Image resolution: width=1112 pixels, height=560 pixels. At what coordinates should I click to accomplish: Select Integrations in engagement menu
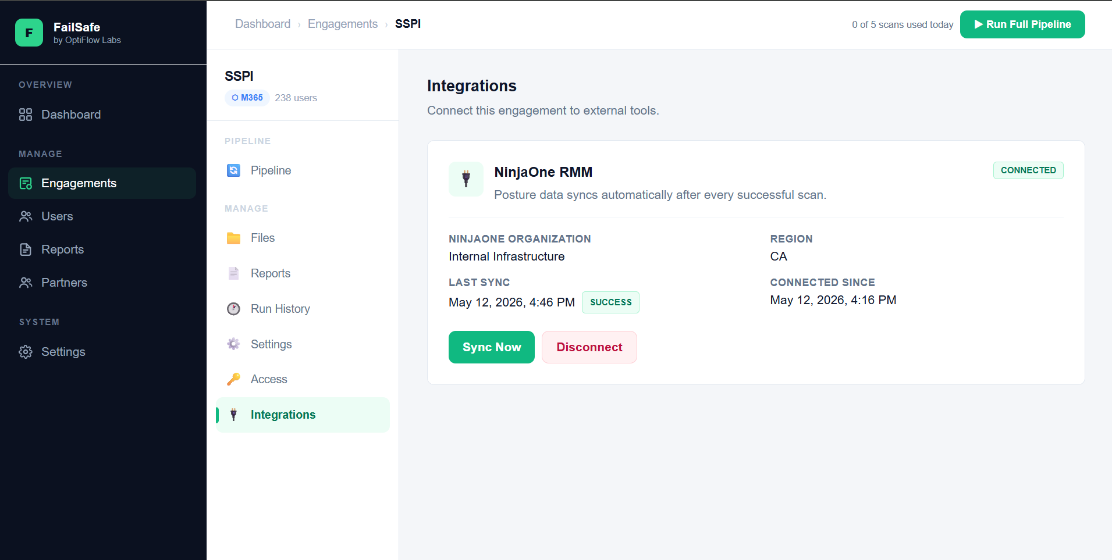click(303, 415)
